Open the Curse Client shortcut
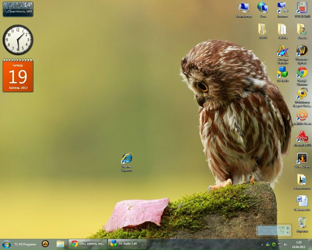Viewport: 312px width, 250px height. click(302, 158)
